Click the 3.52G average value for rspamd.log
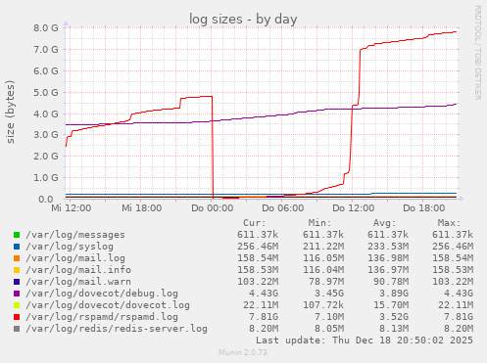 393,317
